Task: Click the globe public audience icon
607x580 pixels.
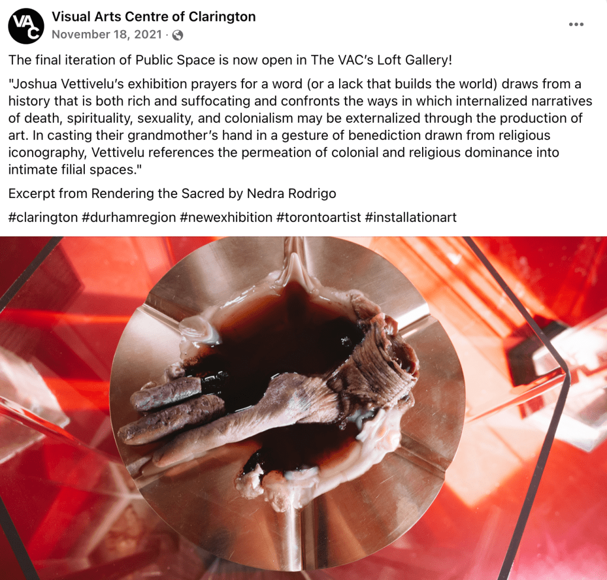Action: click(x=178, y=35)
